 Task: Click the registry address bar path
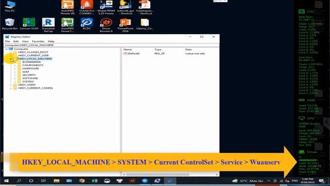coord(111,45)
